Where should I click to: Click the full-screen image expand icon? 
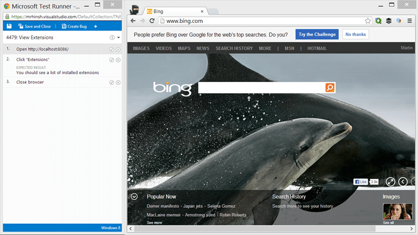click(390, 182)
